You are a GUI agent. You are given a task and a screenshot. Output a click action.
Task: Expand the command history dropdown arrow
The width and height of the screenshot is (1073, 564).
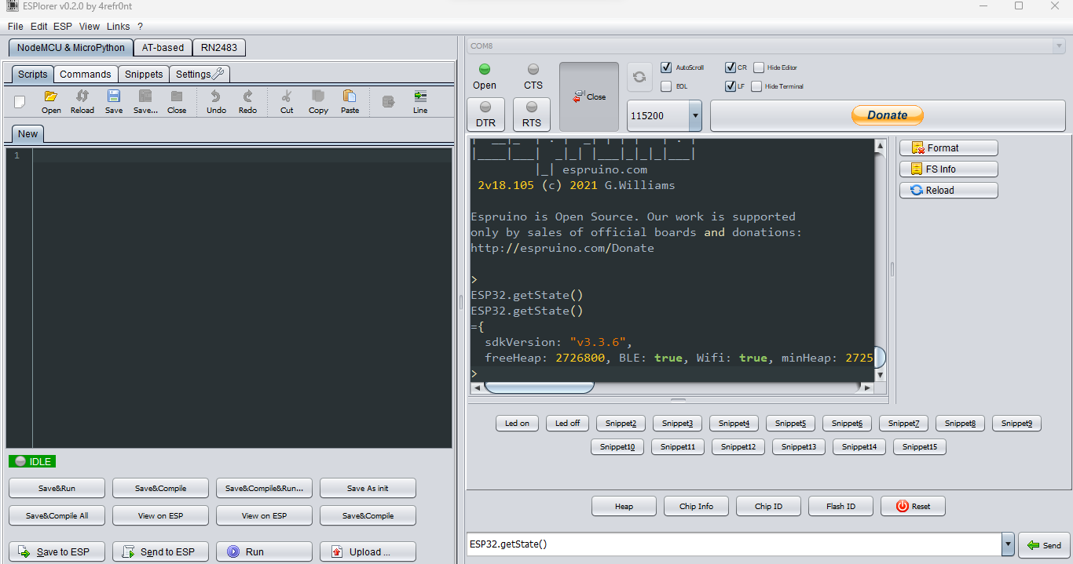point(1008,544)
